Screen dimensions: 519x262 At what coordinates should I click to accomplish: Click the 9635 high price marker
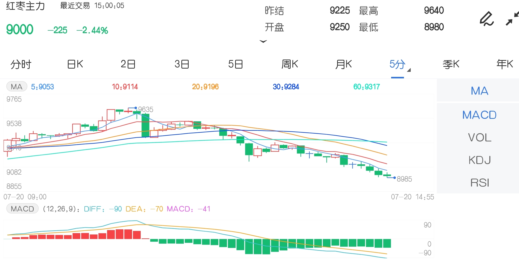[x=145, y=110]
